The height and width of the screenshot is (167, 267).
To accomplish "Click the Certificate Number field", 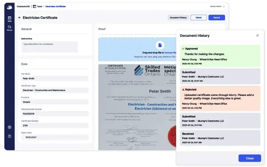I will [55, 126].
